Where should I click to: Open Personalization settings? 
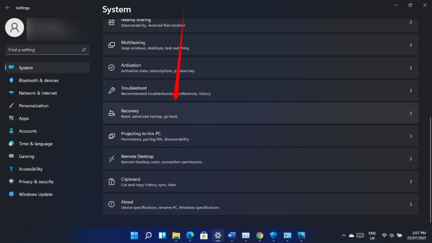click(x=34, y=106)
